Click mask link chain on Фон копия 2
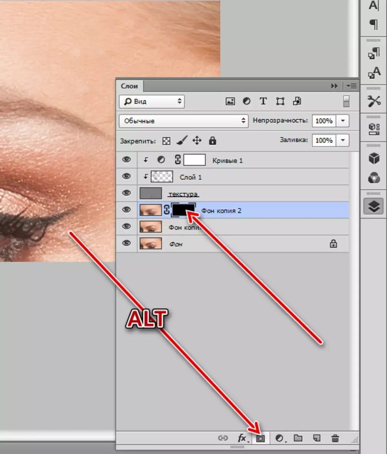Image resolution: width=387 pixels, height=454 pixels. tap(166, 210)
